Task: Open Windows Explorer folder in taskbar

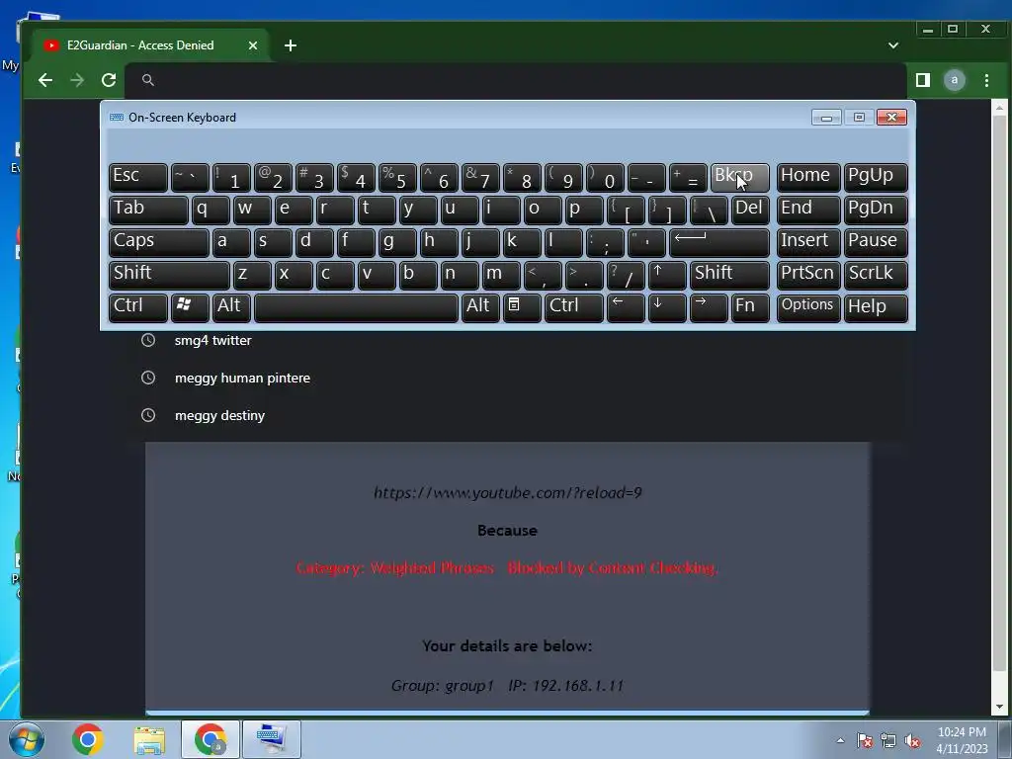Action: (x=149, y=739)
